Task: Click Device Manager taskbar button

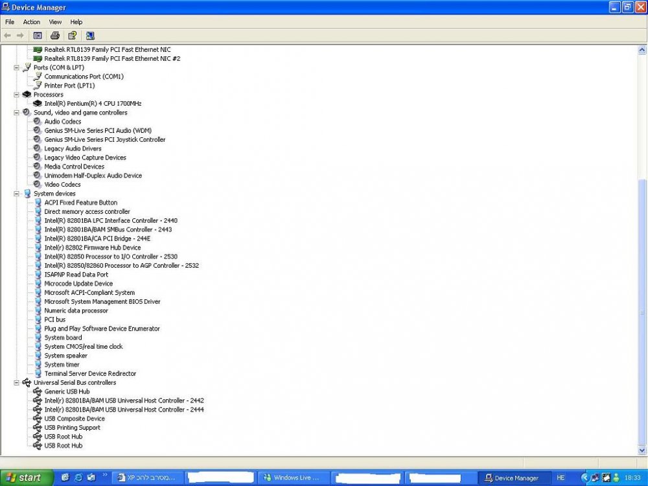Action: click(514, 478)
